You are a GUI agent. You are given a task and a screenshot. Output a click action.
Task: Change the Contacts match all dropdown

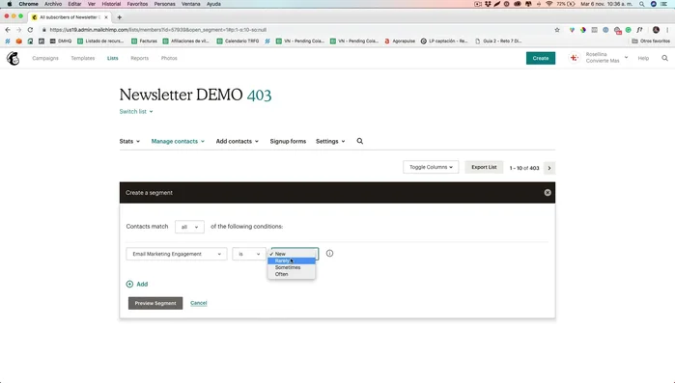(x=189, y=227)
